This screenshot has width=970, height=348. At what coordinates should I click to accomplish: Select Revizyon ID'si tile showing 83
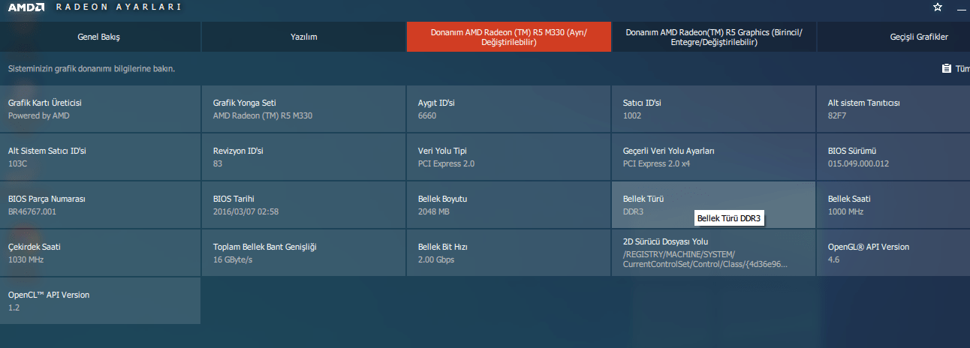[304, 157]
